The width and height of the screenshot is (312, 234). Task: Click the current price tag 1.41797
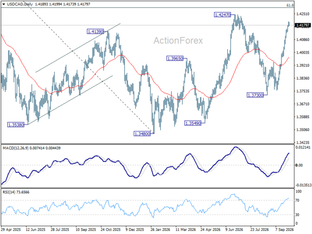[x=303, y=25]
